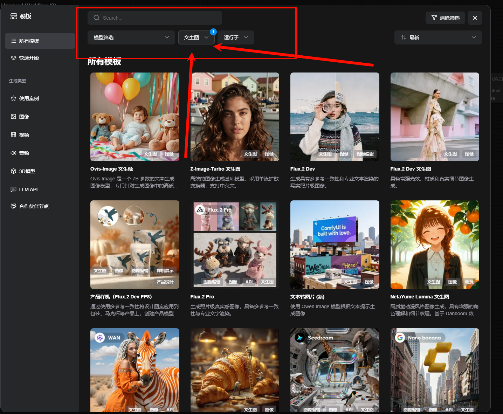Click the image icon beside 图像

coord(13,117)
